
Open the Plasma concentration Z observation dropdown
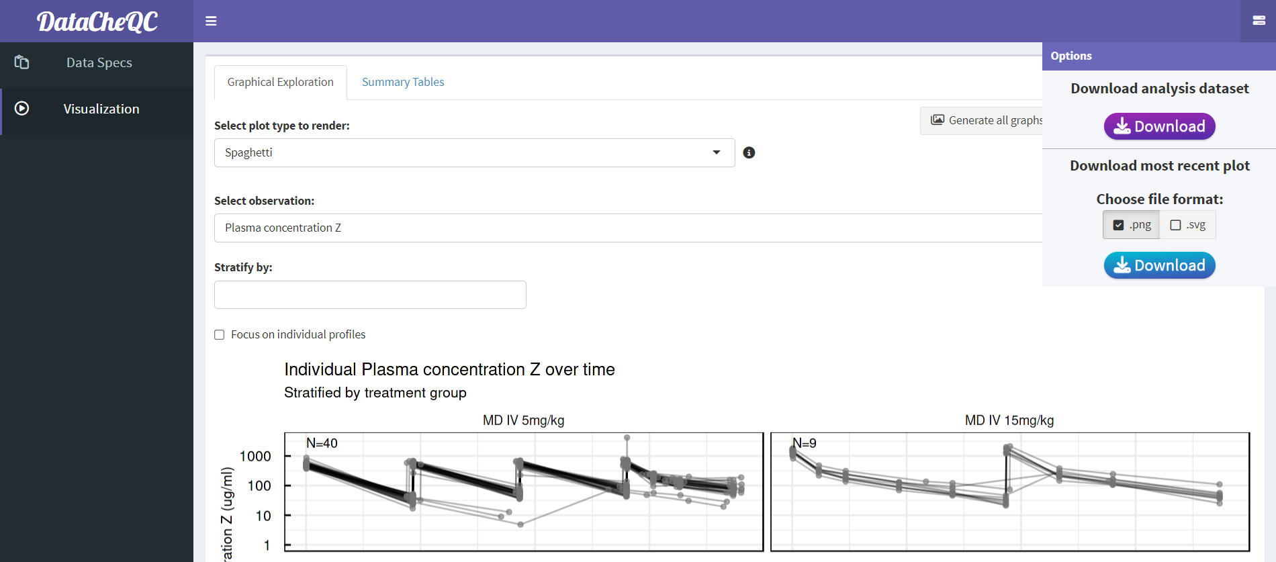[628, 228]
